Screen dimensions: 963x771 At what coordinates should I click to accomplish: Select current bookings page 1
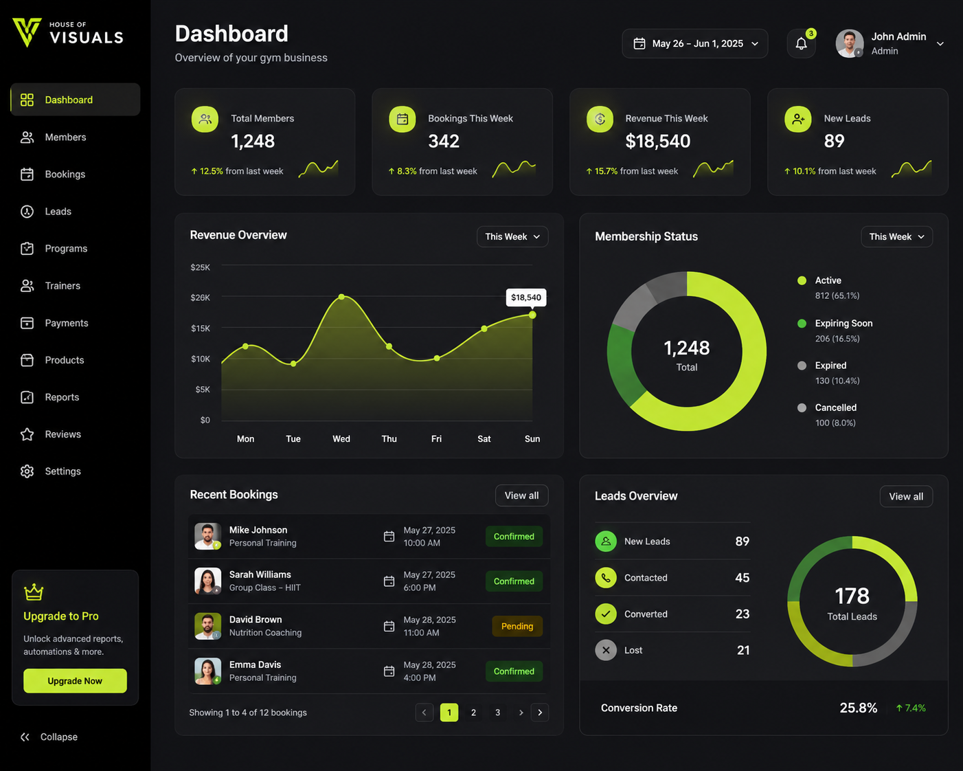[449, 713]
